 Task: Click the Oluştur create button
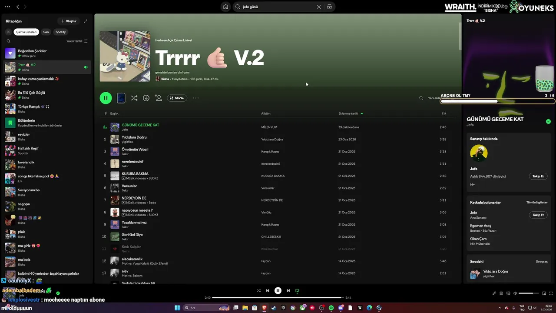tap(69, 21)
